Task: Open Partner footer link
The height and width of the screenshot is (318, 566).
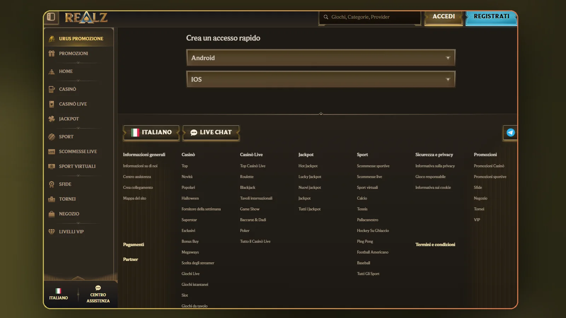Action: pos(131,259)
